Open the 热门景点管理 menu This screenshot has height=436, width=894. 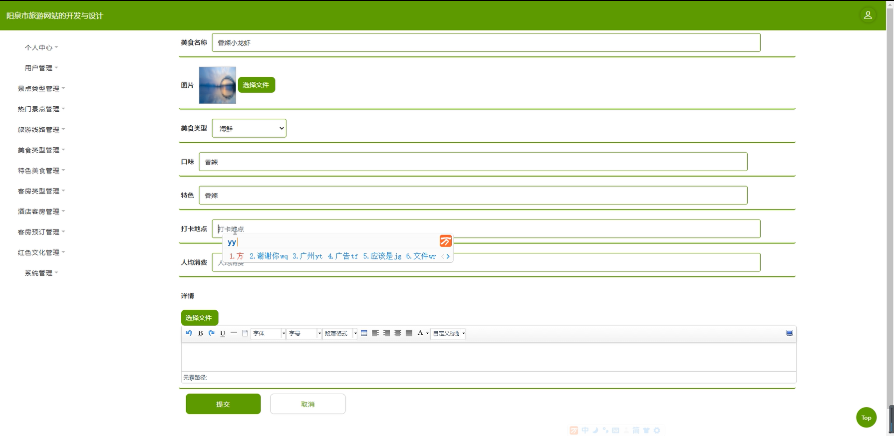pyautogui.click(x=41, y=109)
